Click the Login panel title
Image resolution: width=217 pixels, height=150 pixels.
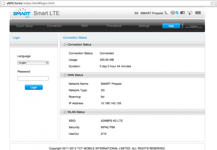16,38
